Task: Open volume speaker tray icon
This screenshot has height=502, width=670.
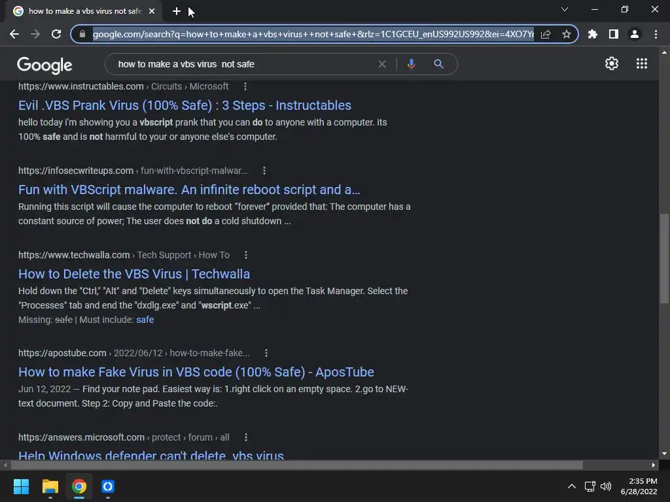Action: [606, 486]
